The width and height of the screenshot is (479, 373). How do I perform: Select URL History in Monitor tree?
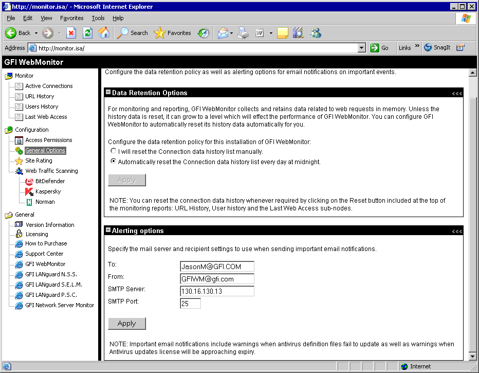40,96
